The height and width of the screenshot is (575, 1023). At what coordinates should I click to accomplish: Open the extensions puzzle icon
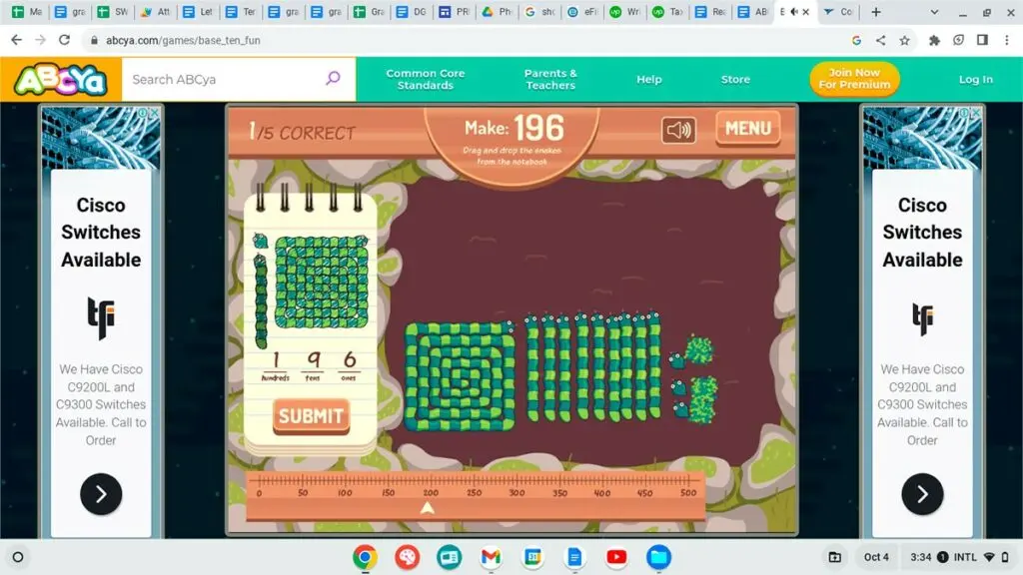point(934,40)
